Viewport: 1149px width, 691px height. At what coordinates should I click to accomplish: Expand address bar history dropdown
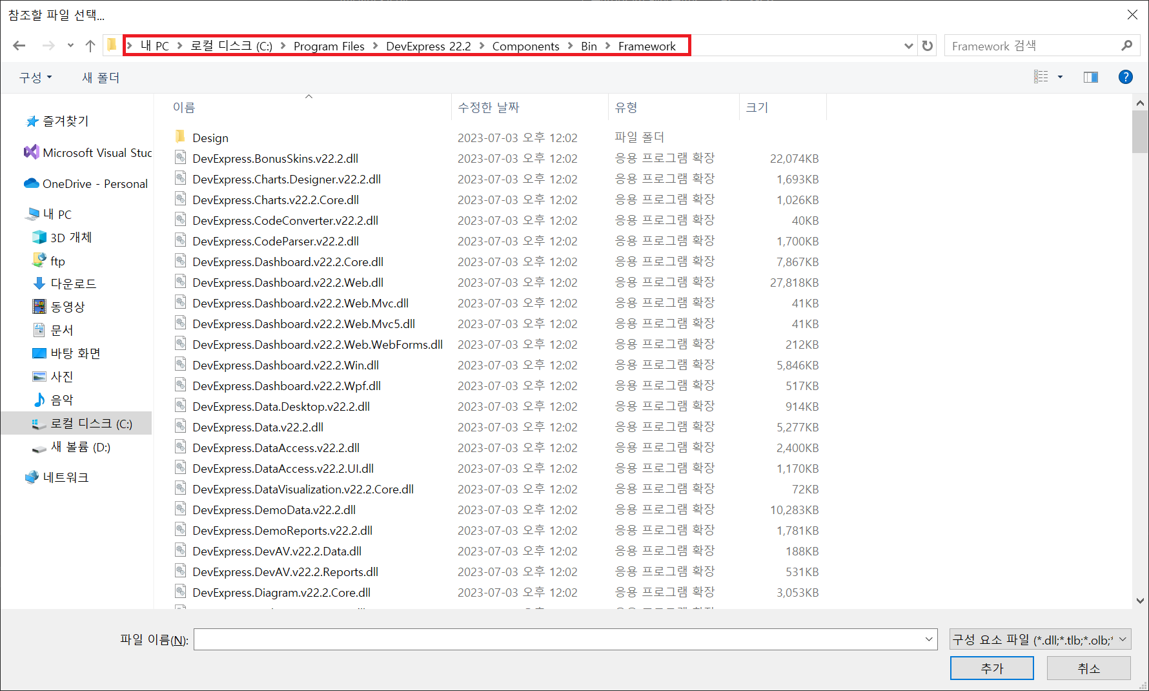908,46
